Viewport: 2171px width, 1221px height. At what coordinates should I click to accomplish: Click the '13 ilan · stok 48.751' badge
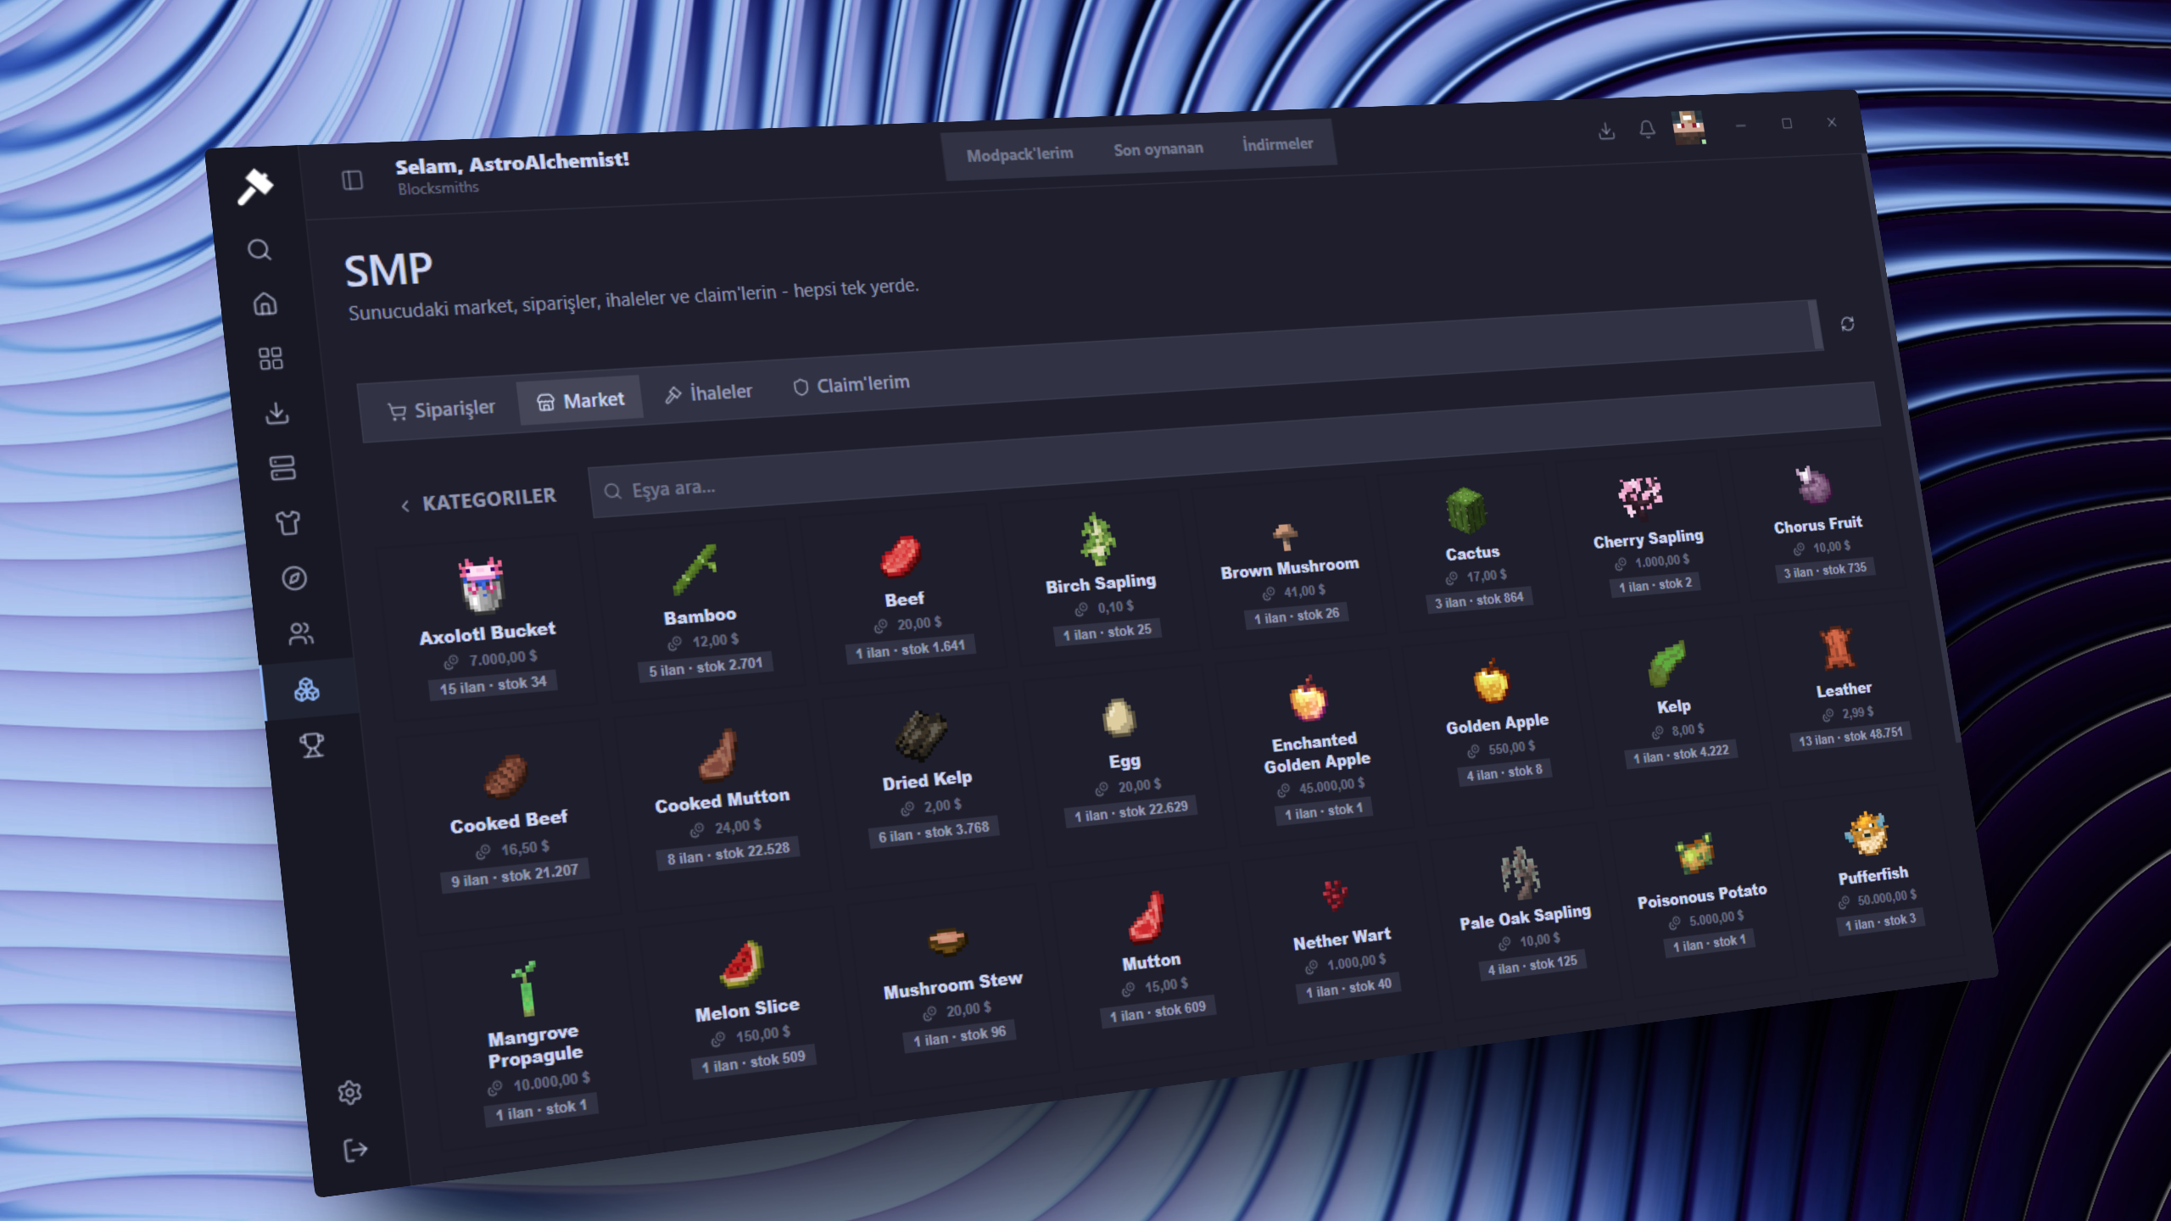point(1850,736)
